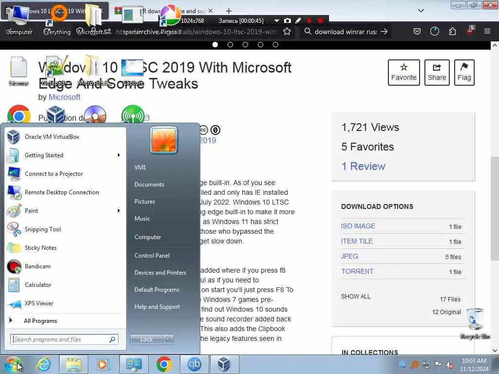Select the fifth carousel dot
This screenshot has height=374, width=499.
point(276,44)
